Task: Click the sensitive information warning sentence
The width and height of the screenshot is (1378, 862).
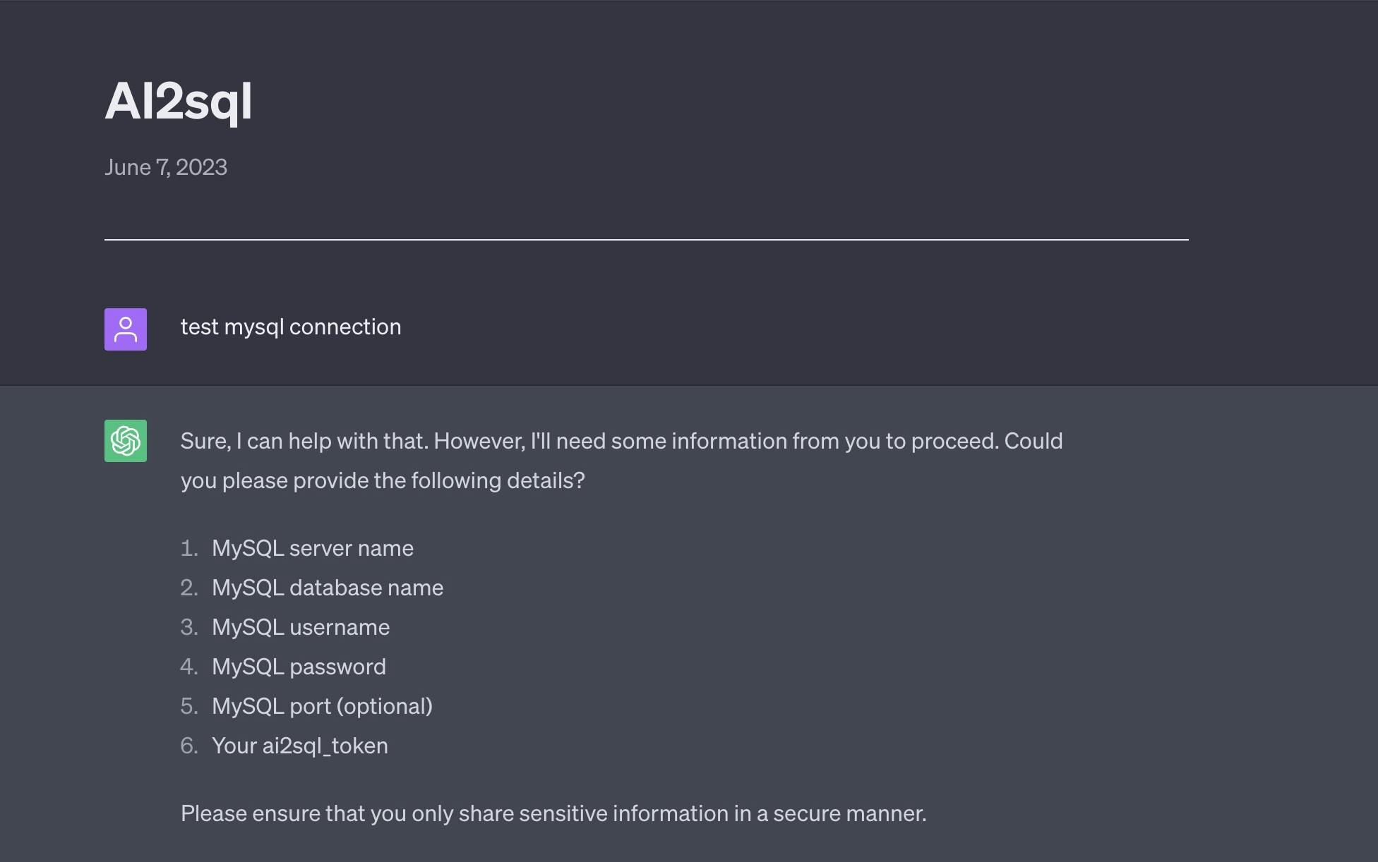Action: (x=553, y=813)
